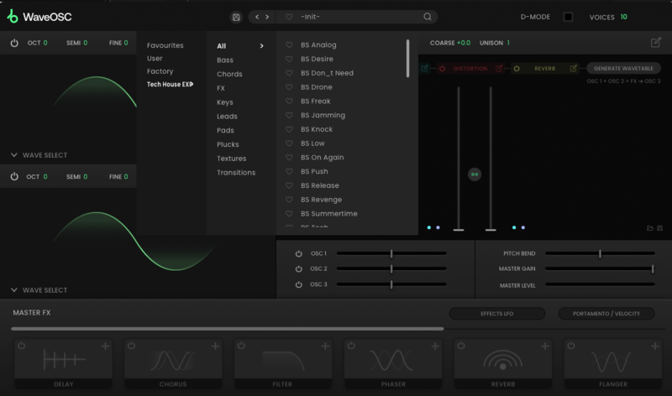
Task: Open the Factory preset bank
Action: [x=160, y=71]
